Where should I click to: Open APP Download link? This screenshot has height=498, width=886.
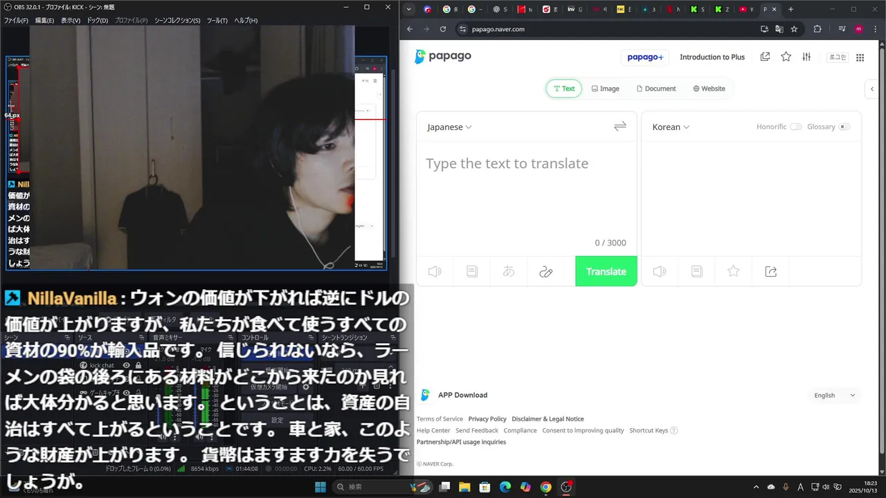coord(462,395)
